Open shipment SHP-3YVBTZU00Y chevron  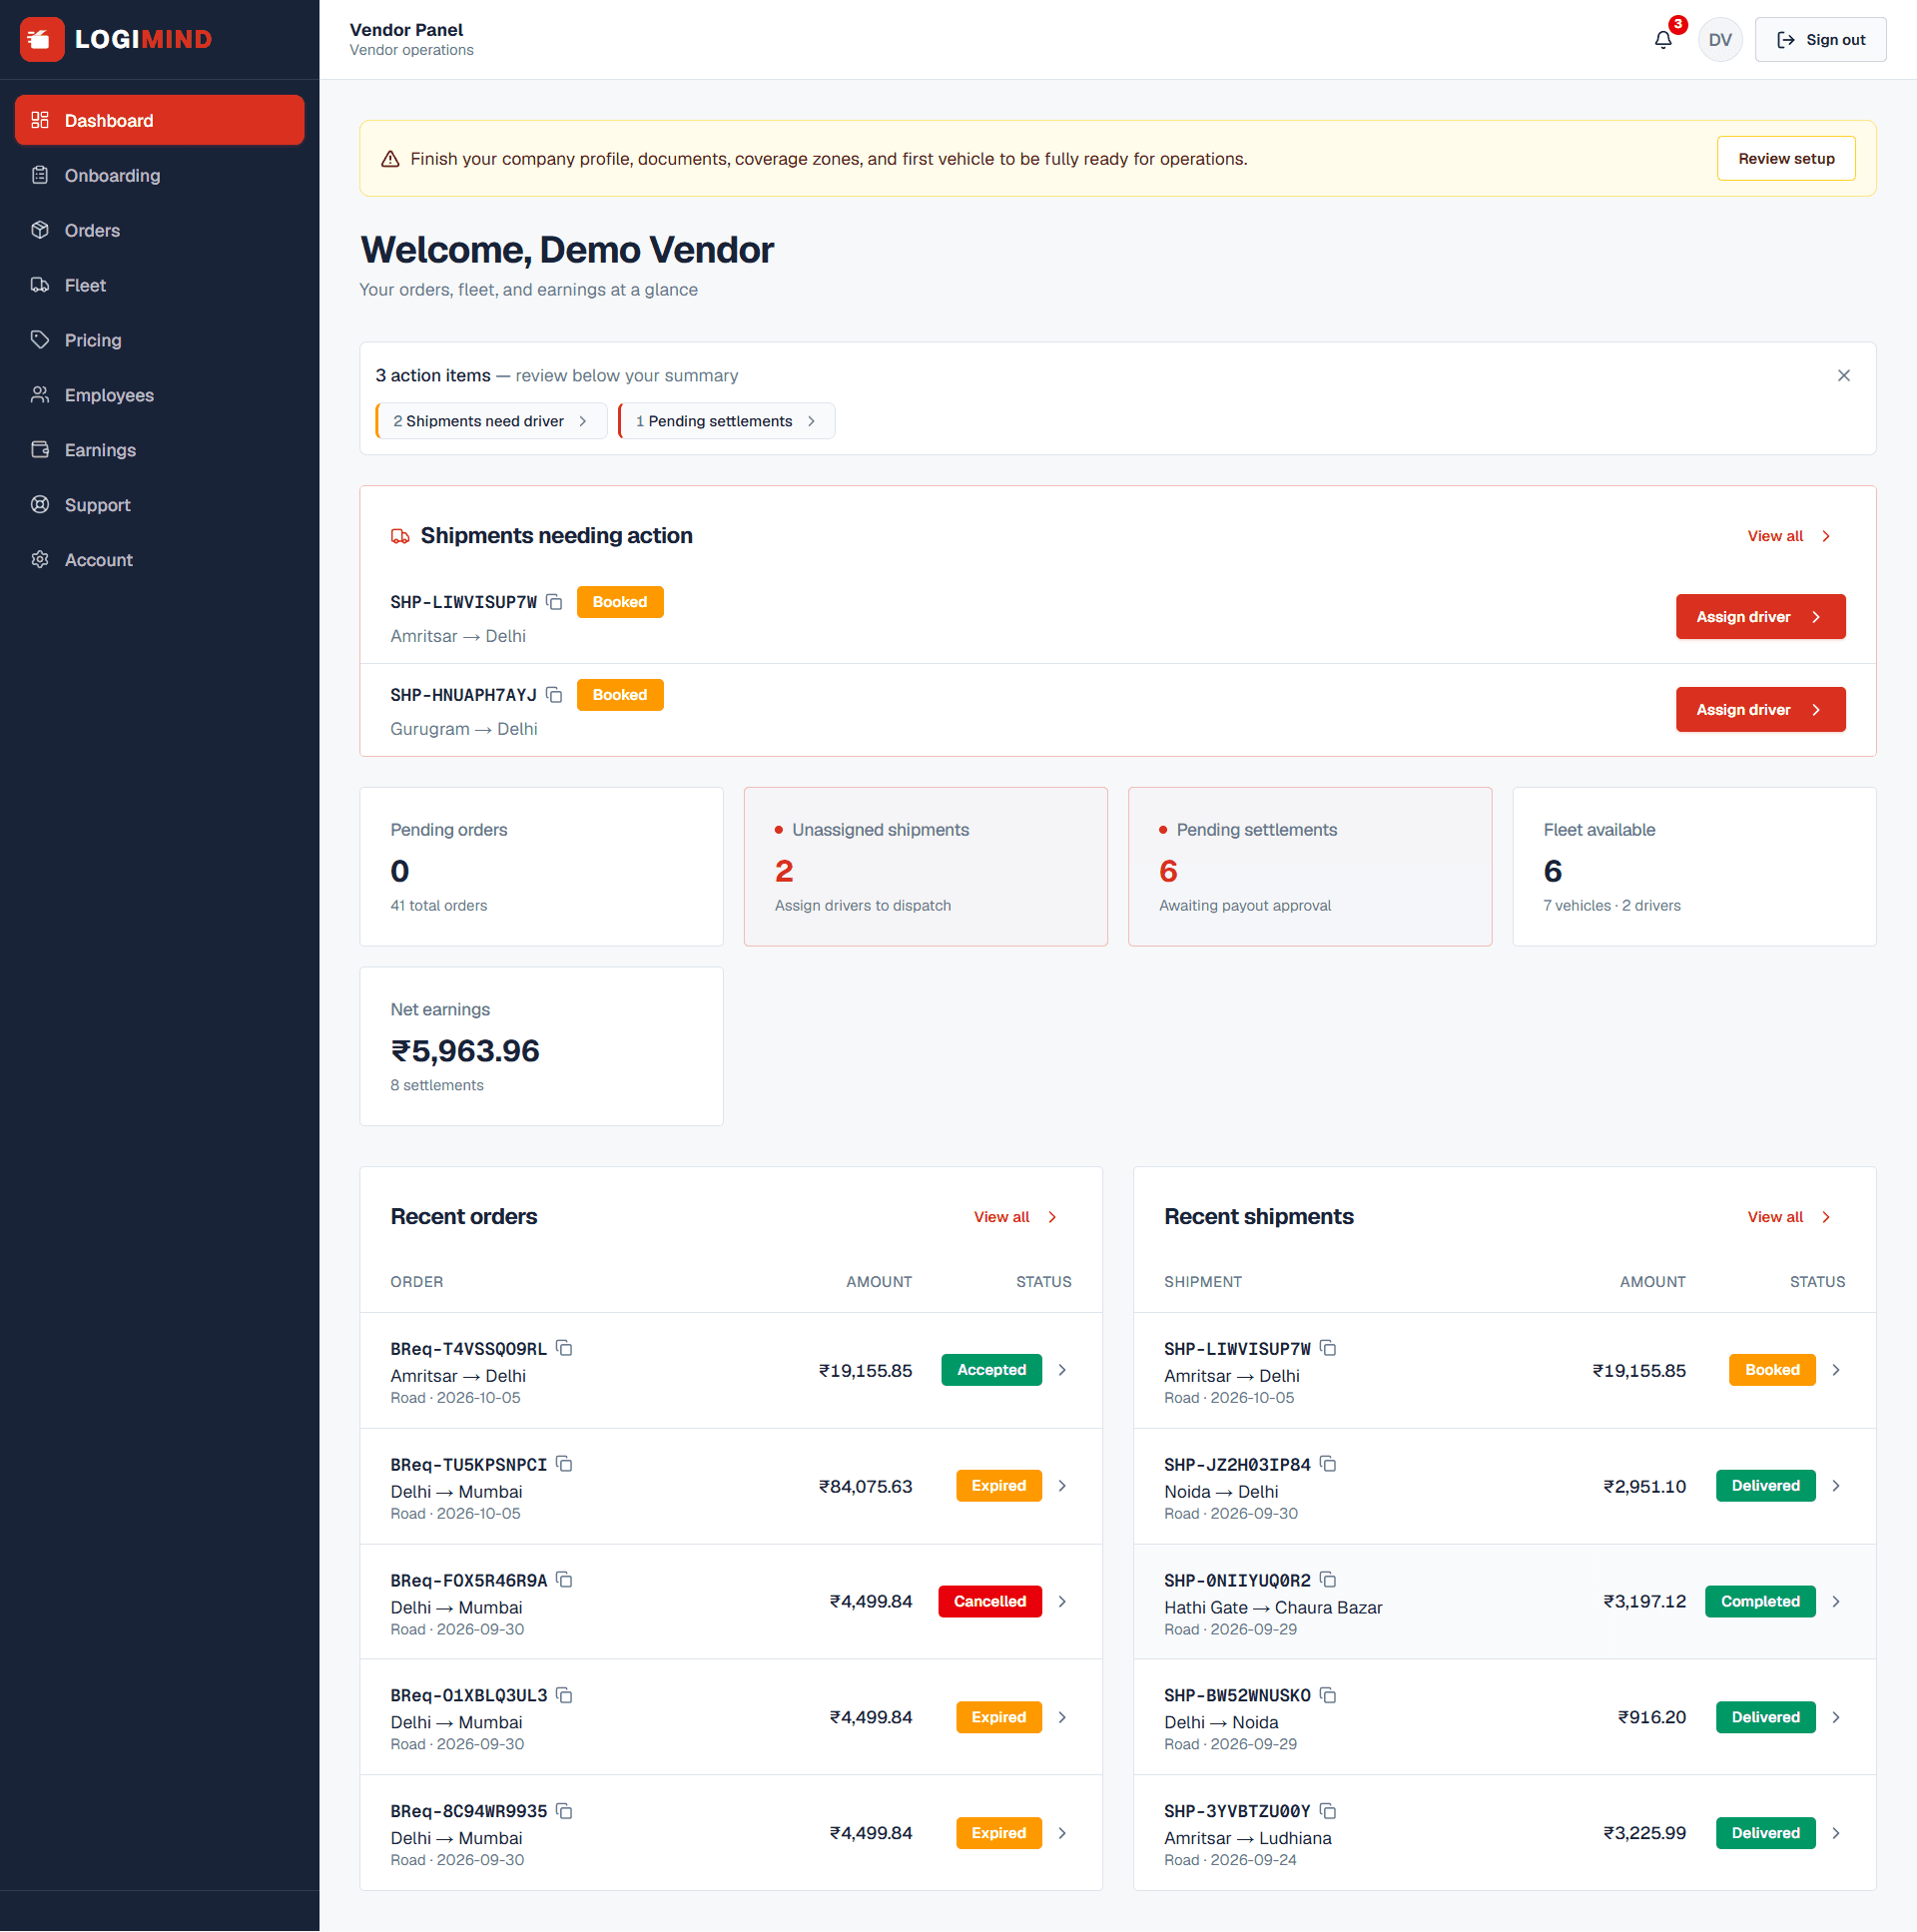coord(1836,1833)
